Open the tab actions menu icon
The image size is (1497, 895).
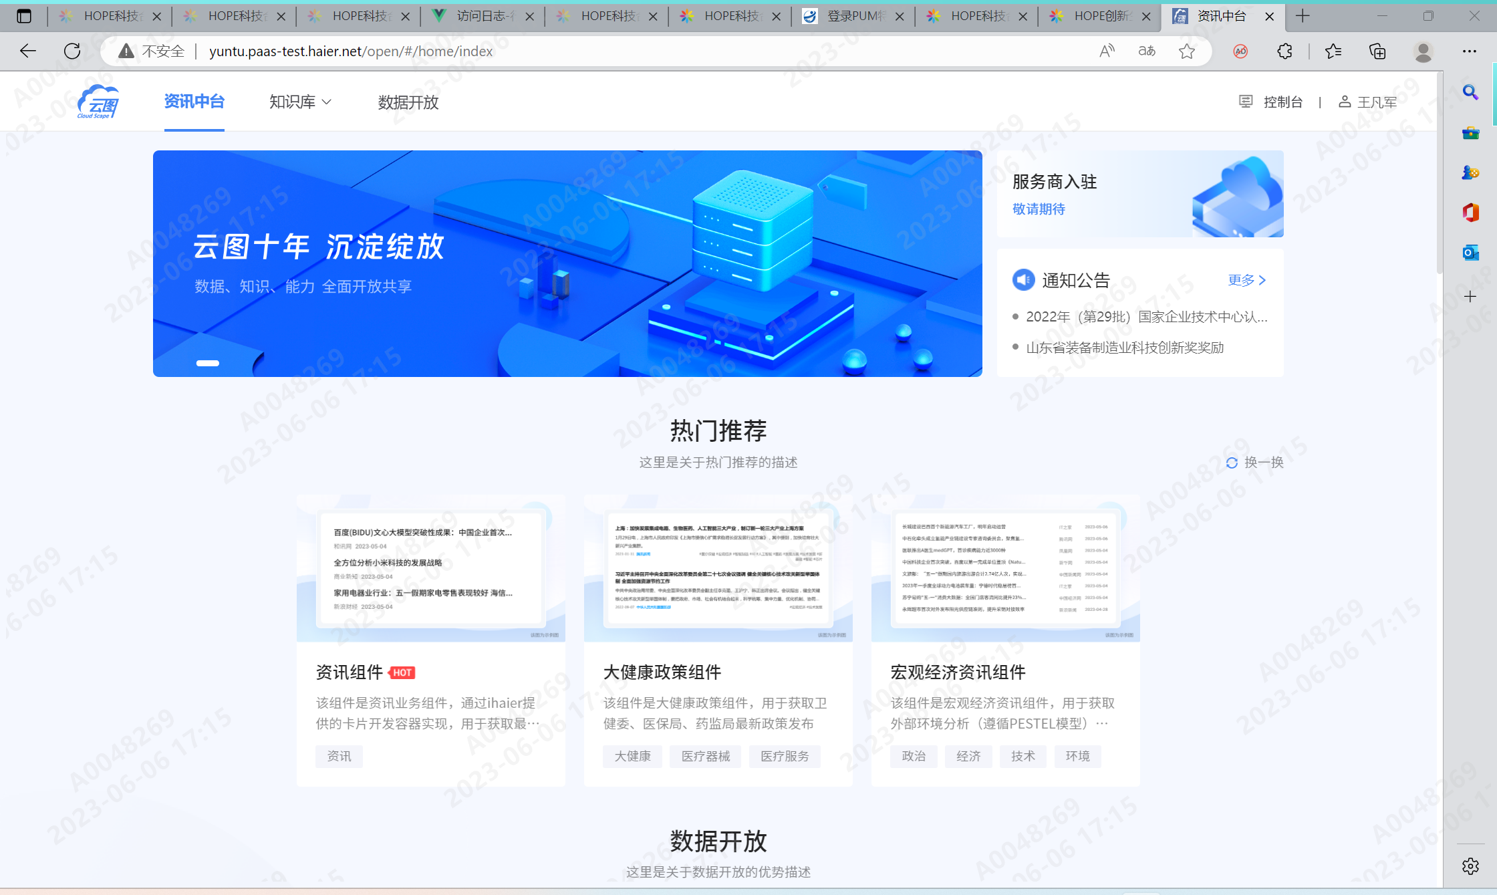(24, 16)
